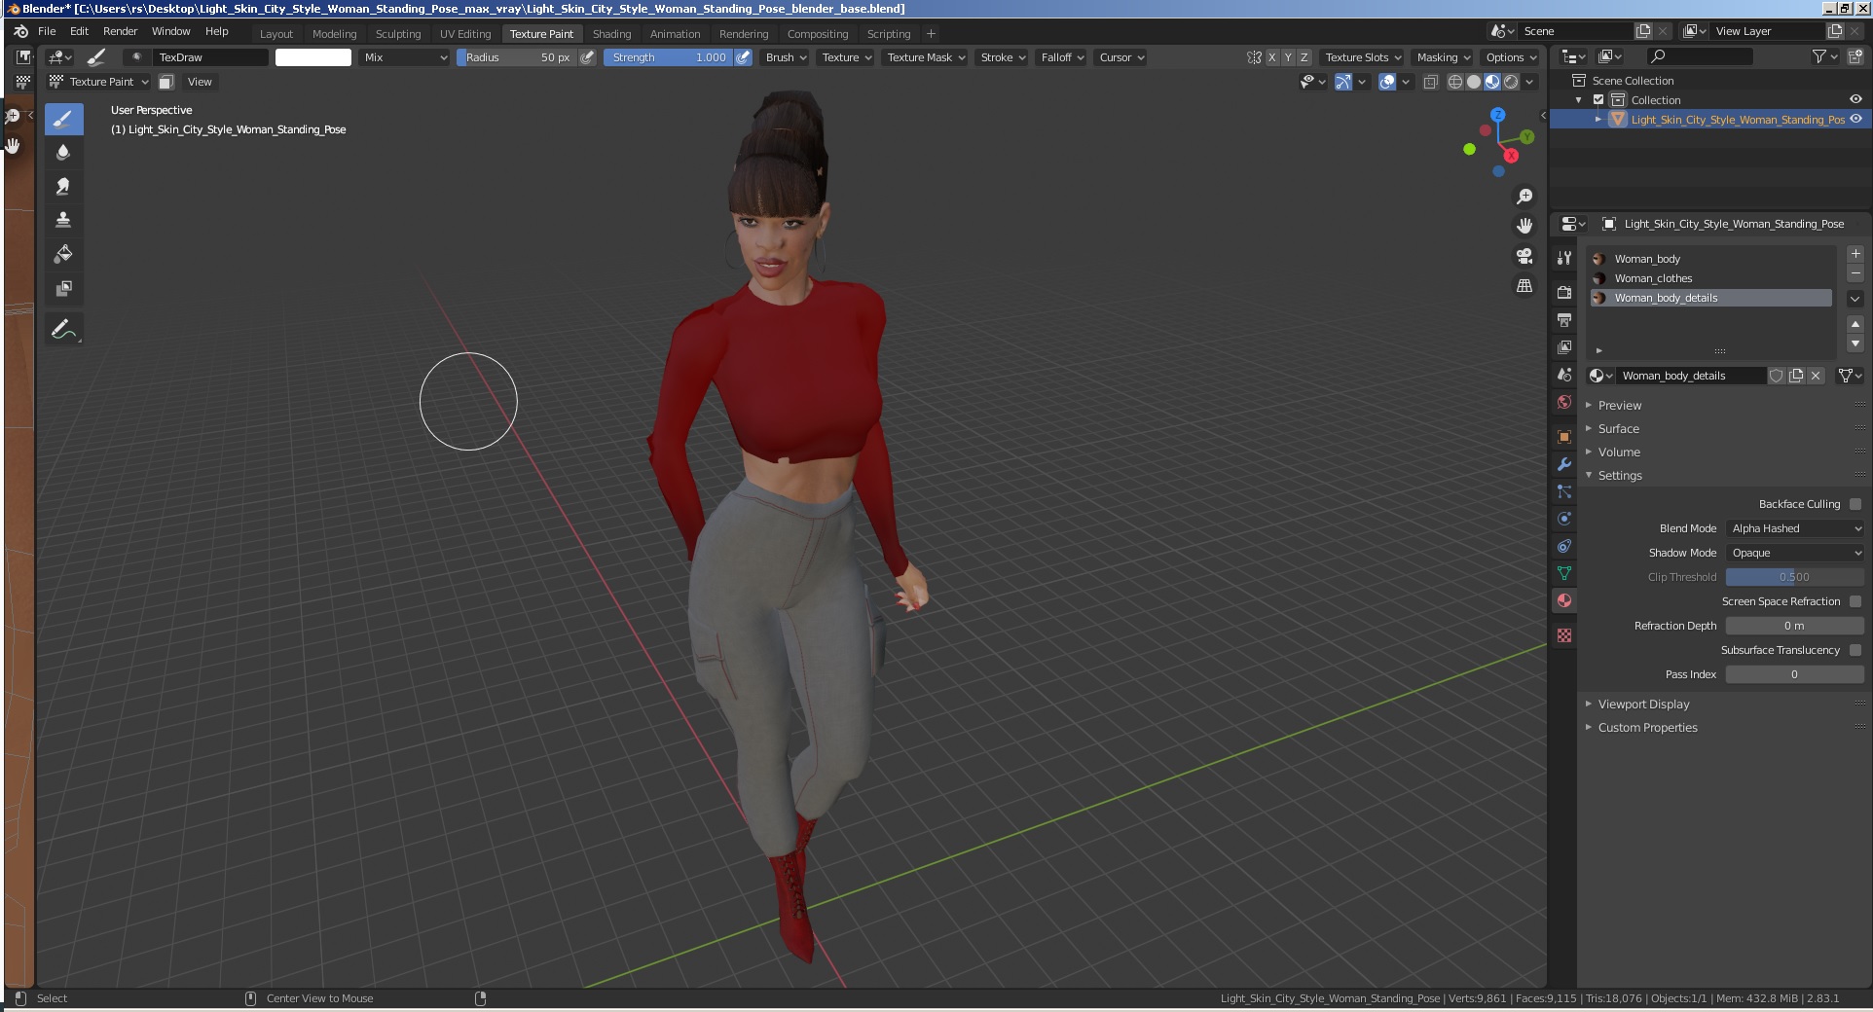Adjust the Strength slider

(668, 57)
